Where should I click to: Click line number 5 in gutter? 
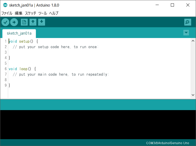tap(6, 63)
